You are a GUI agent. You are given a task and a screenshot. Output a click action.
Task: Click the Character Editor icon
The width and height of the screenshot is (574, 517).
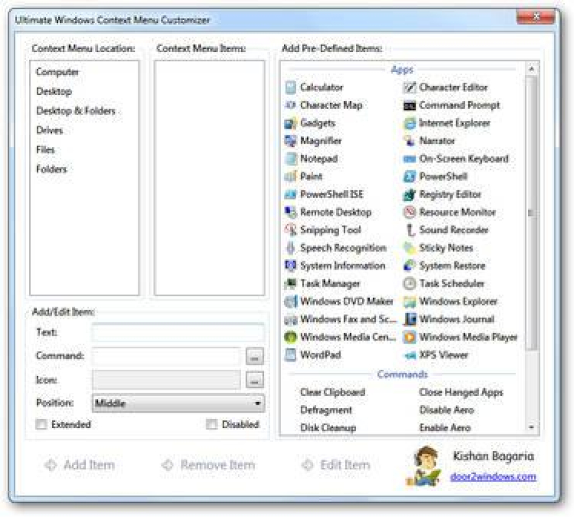pos(410,87)
